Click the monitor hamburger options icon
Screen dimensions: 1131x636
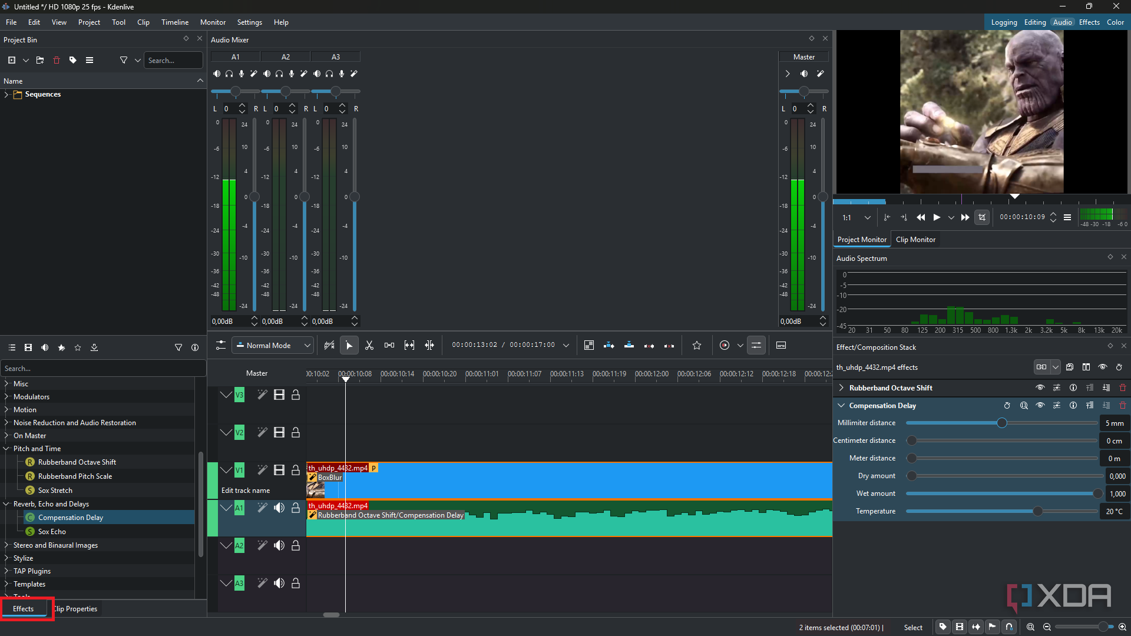pos(1067,217)
